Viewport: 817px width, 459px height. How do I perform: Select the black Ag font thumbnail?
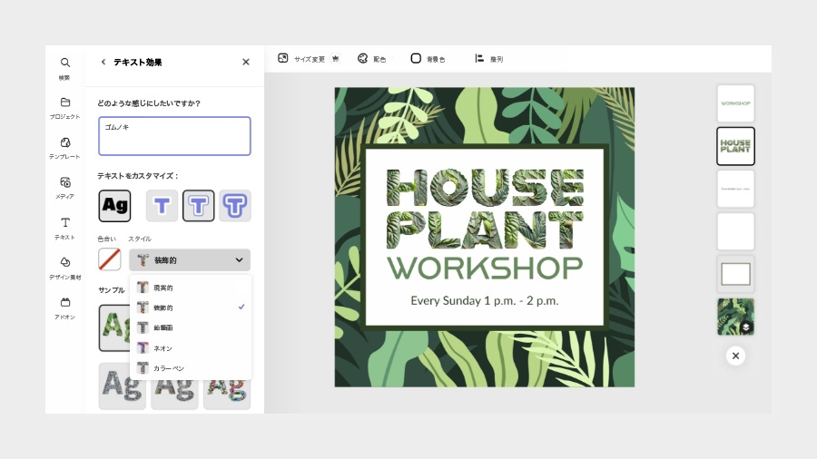114,206
